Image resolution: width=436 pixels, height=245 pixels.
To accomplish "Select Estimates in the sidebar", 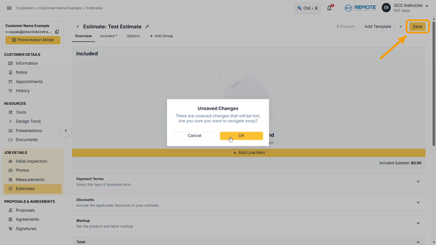I will pyautogui.click(x=33, y=189).
